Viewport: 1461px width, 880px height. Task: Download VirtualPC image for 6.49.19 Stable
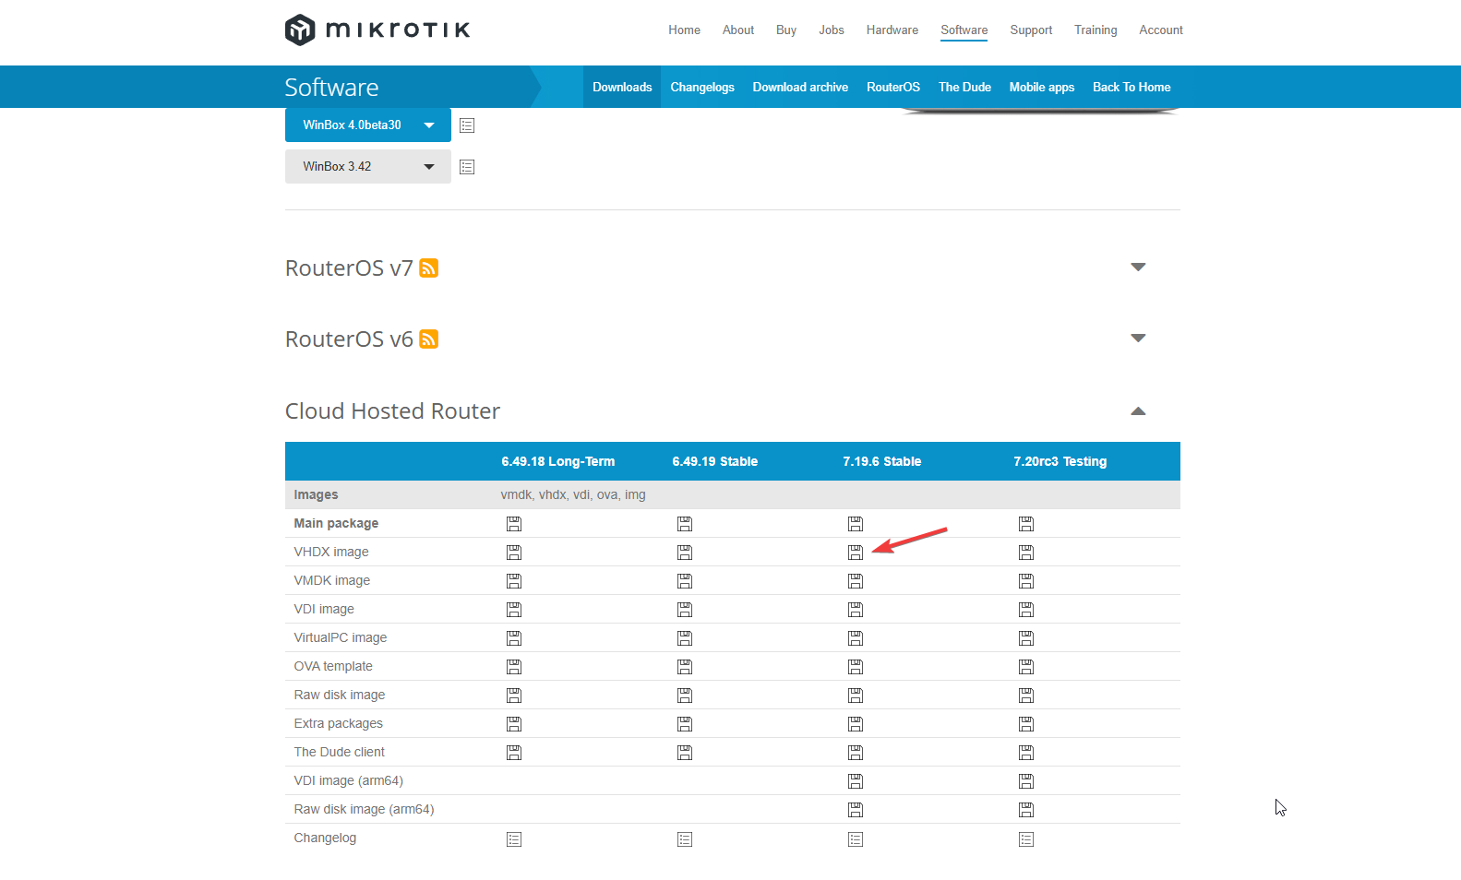[685, 638]
